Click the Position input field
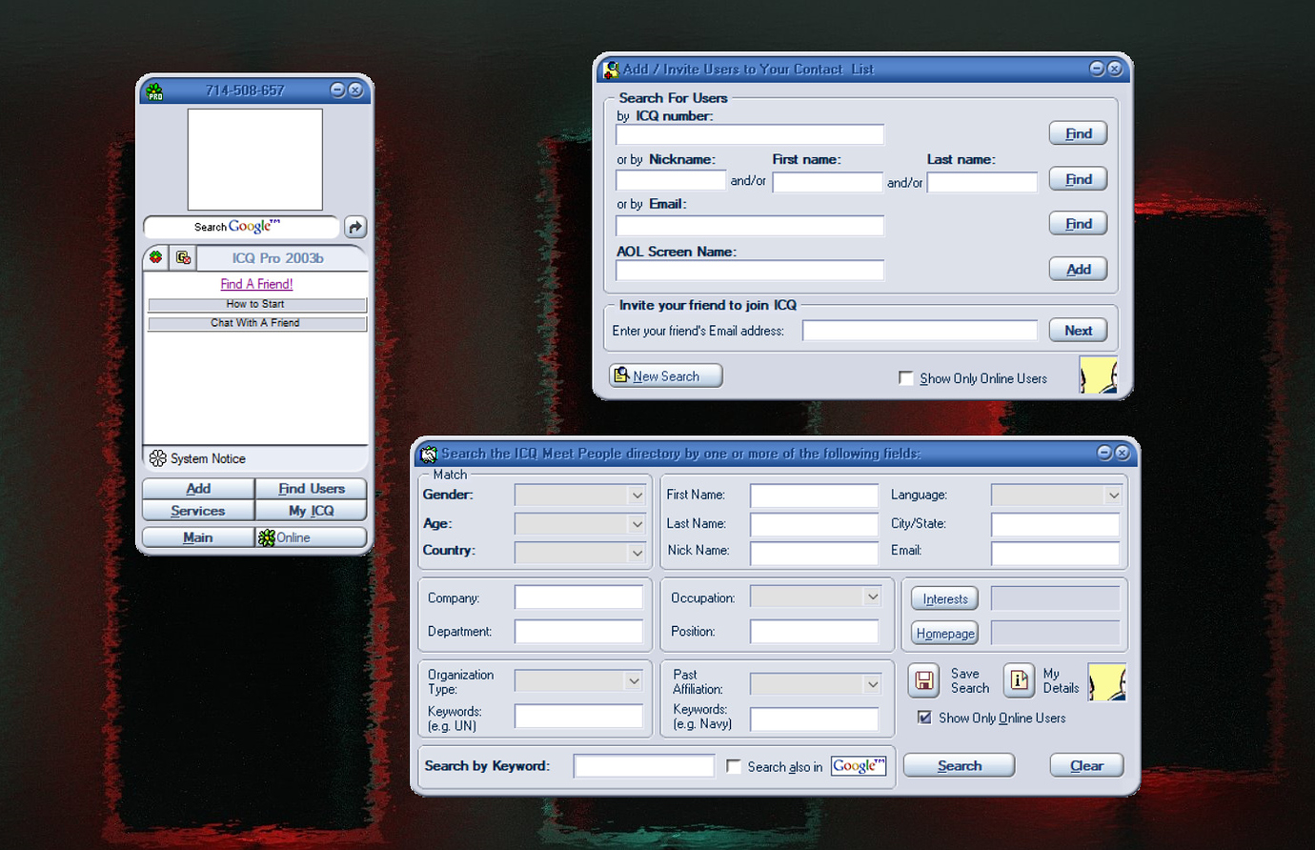The image size is (1315, 850). click(814, 631)
